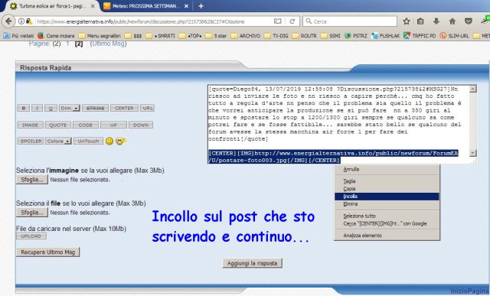Image resolution: width=490 pixels, height=296 pixels.
Task: Click the site information icon in address bar
Action: (21, 21)
